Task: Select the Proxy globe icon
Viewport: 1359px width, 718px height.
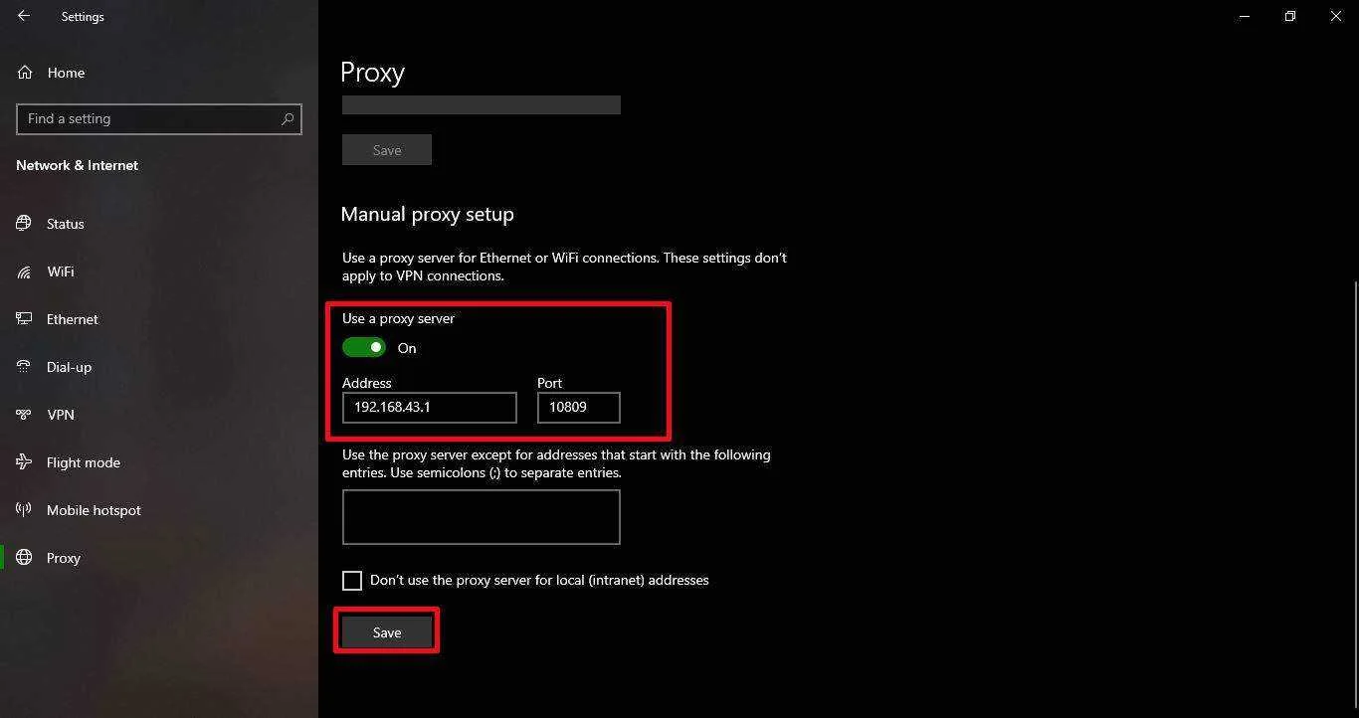Action: coord(25,558)
